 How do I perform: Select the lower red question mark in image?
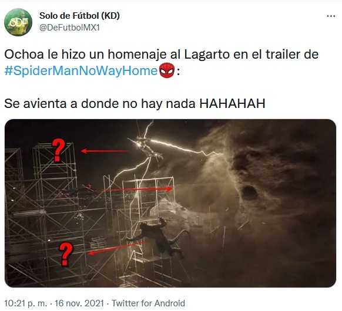click(66, 254)
